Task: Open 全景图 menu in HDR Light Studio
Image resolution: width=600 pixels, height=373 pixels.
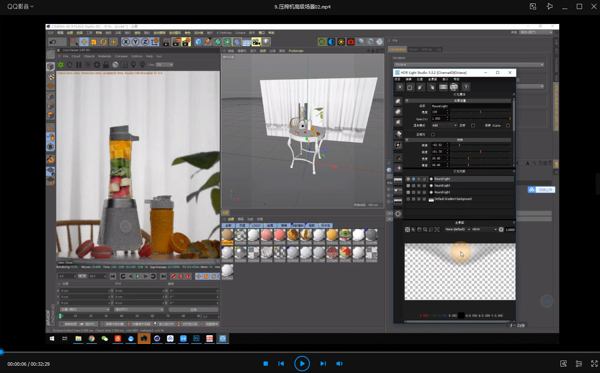Action: [x=433, y=79]
